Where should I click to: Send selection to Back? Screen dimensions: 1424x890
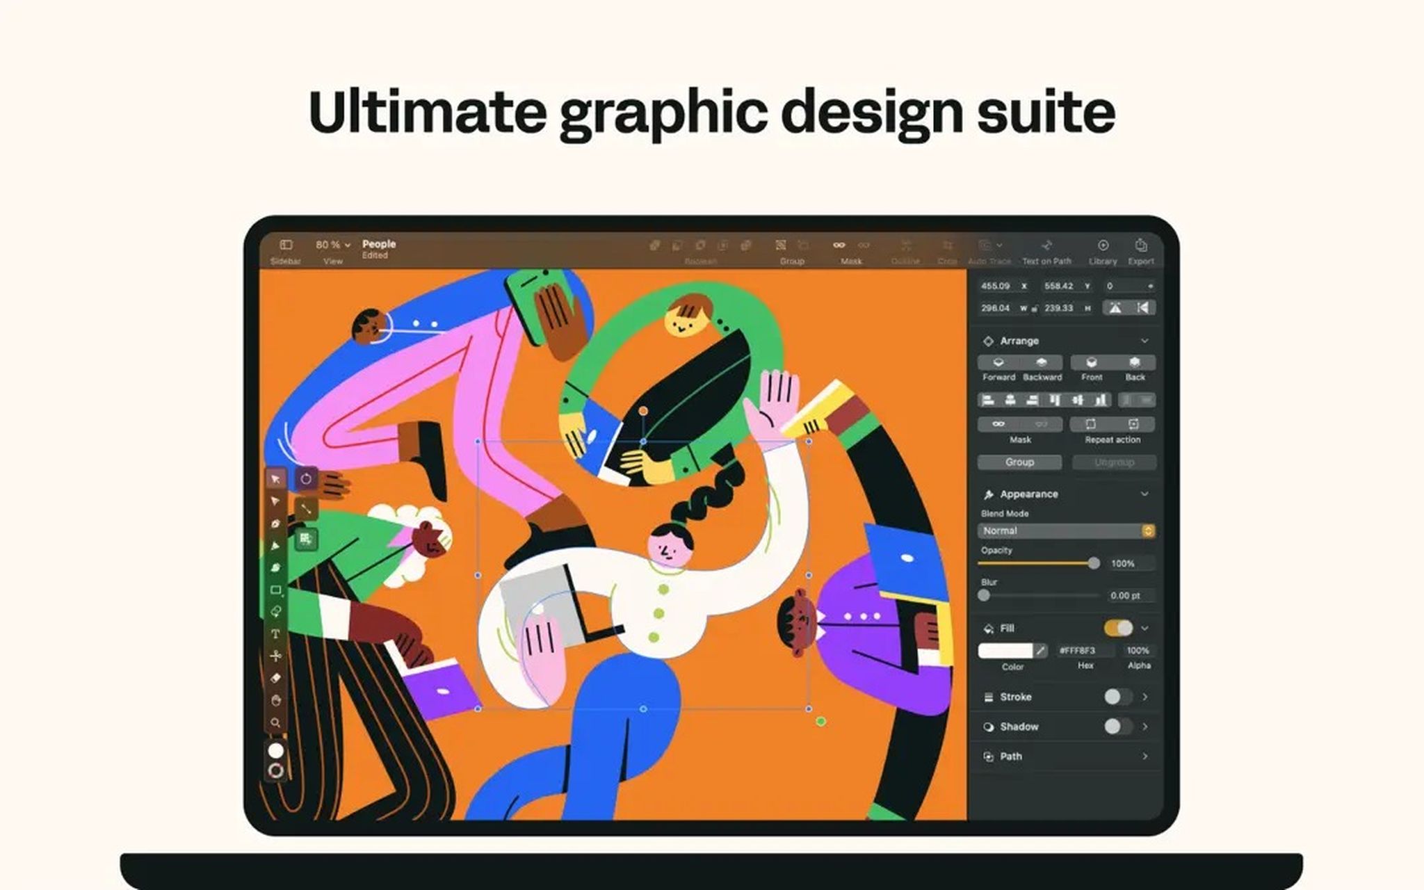click(1134, 363)
